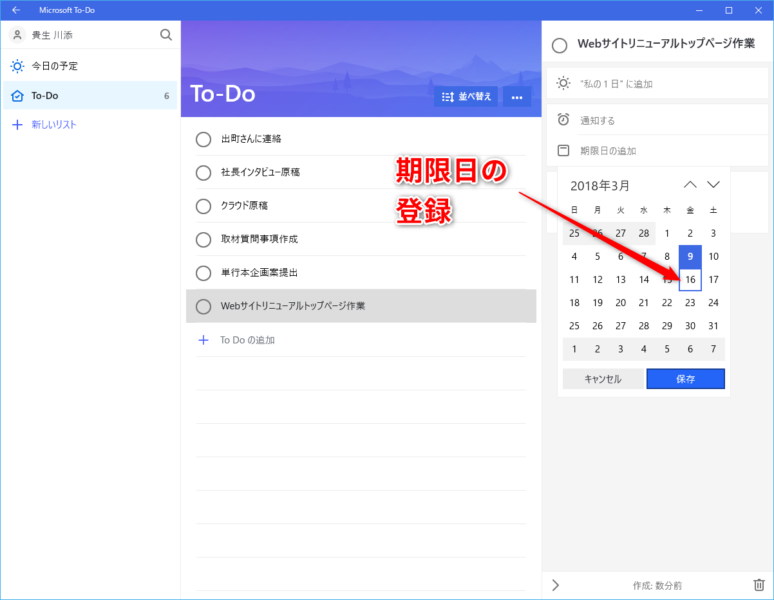Viewport: 774px width, 600px height.
Task: Choose March 12 in the calendar
Action: click(x=598, y=280)
